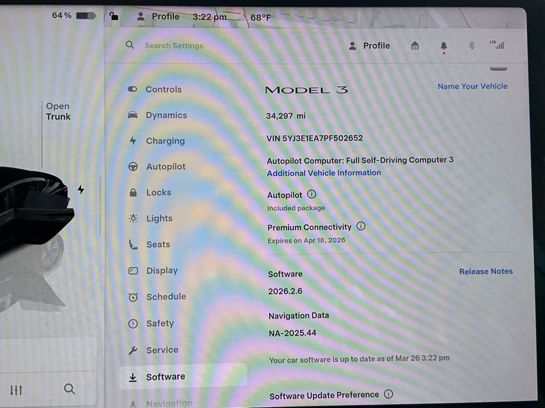Open the Navigation menu at the list bottom

[x=161, y=403]
